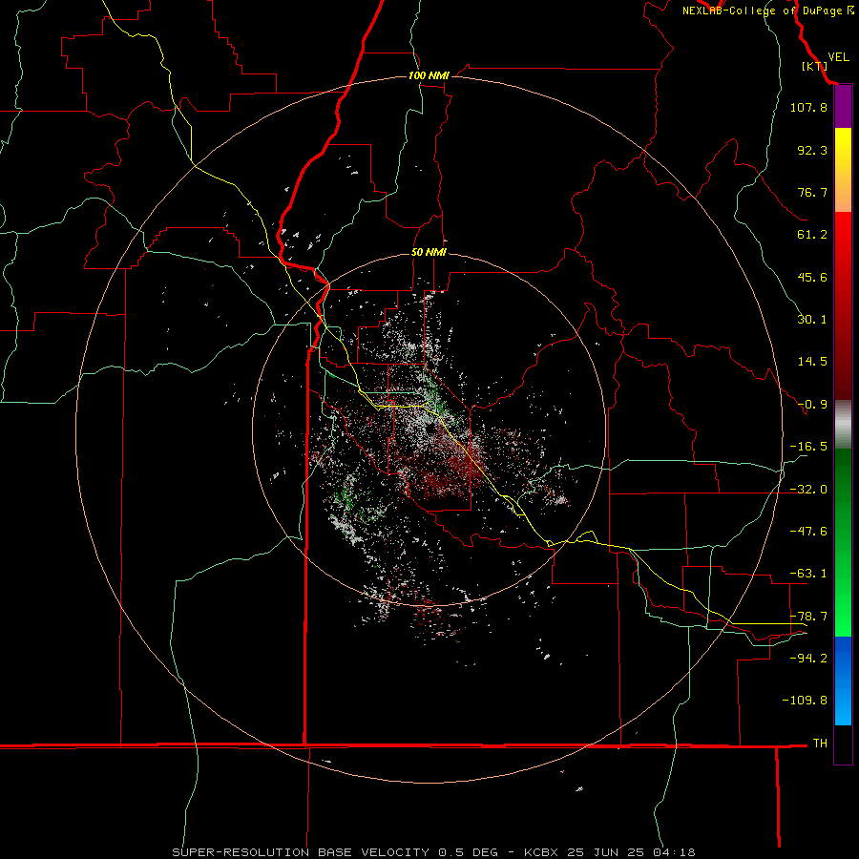Click the NEXLAB-College of DuPage watermark text

pos(768,10)
